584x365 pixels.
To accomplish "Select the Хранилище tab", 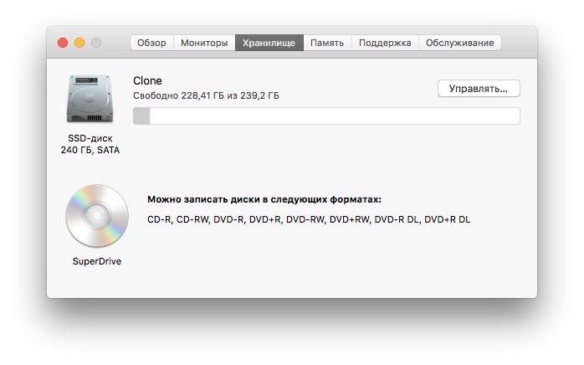I will [x=269, y=43].
